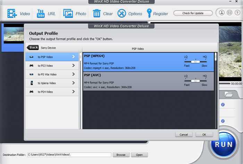Expand the to PS Vita Video chevron
The image size is (243, 164).
pos(74,74)
